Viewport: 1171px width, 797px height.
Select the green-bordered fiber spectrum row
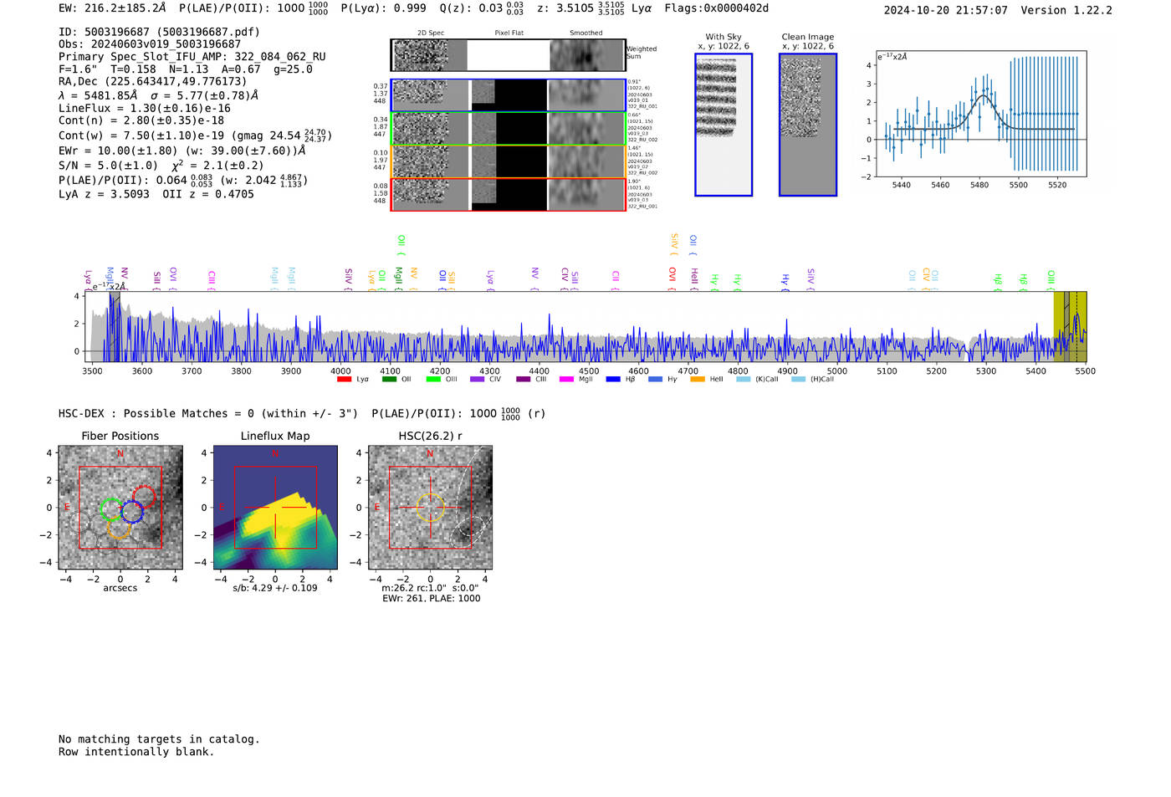point(509,128)
